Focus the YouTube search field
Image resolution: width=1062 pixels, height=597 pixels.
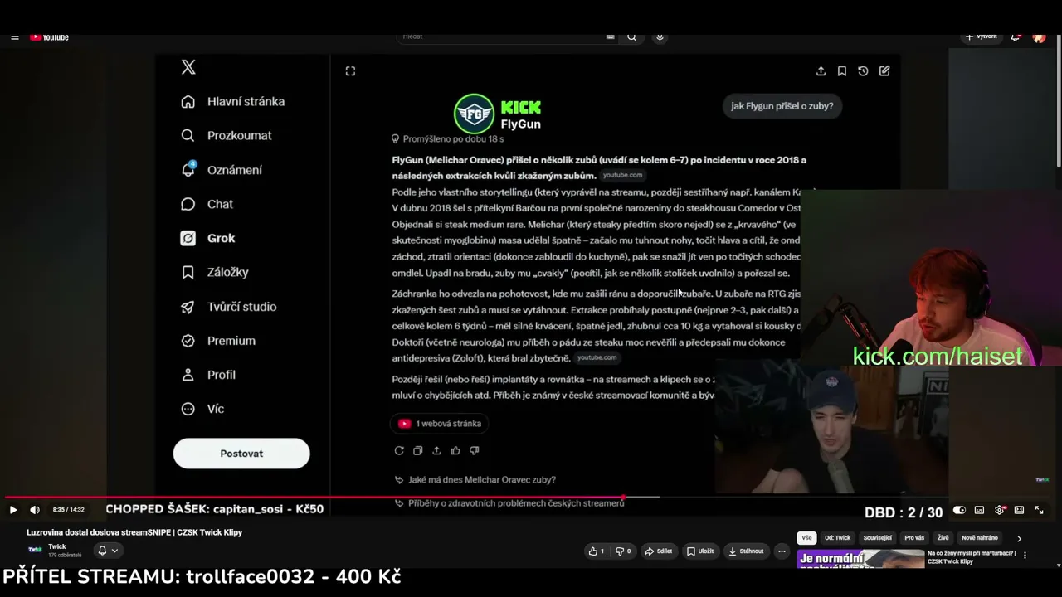point(502,36)
